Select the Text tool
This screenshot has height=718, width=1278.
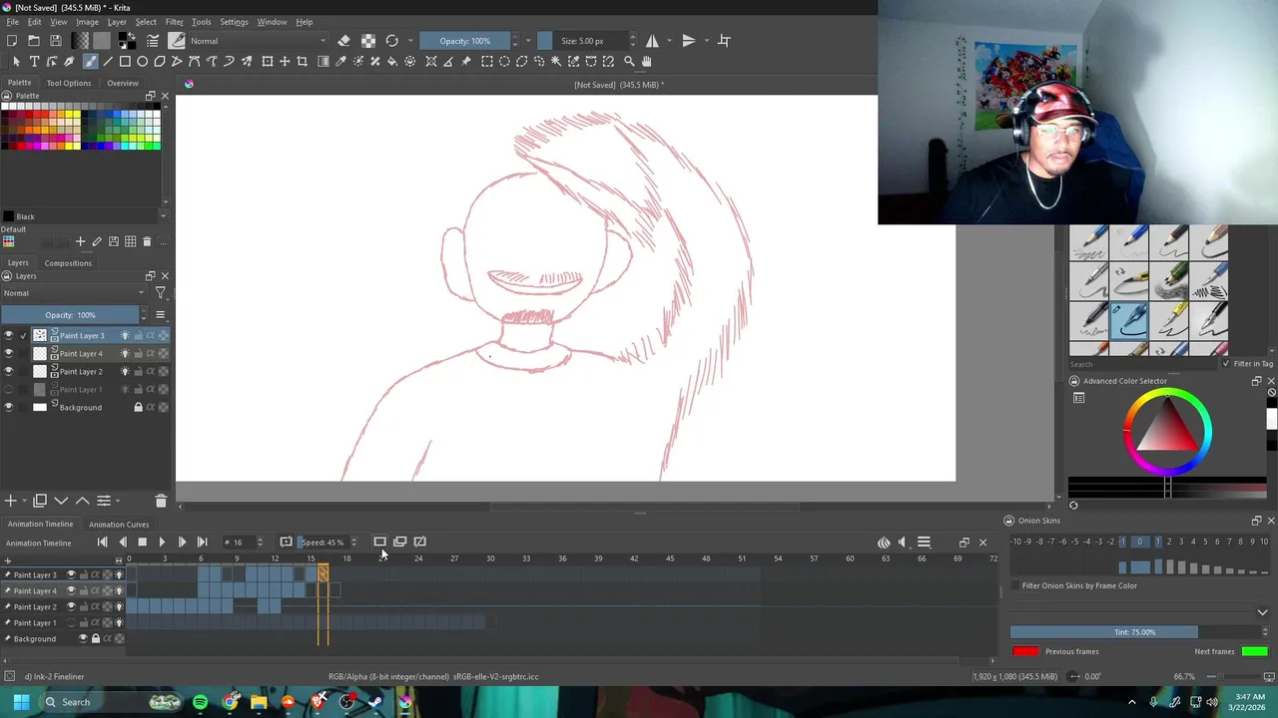coord(33,62)
